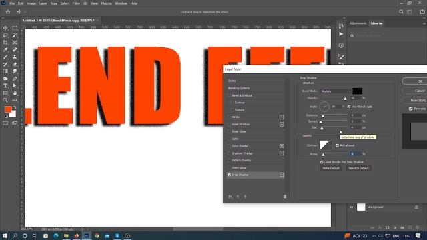The height and width of the screenshot is (240, 427).
Task: Open the drop shadow black color swatch
Action: [x=358, y=91]
